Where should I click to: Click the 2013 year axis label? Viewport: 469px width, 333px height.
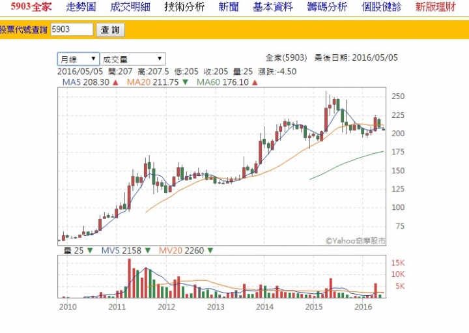[x=216, y=307]
